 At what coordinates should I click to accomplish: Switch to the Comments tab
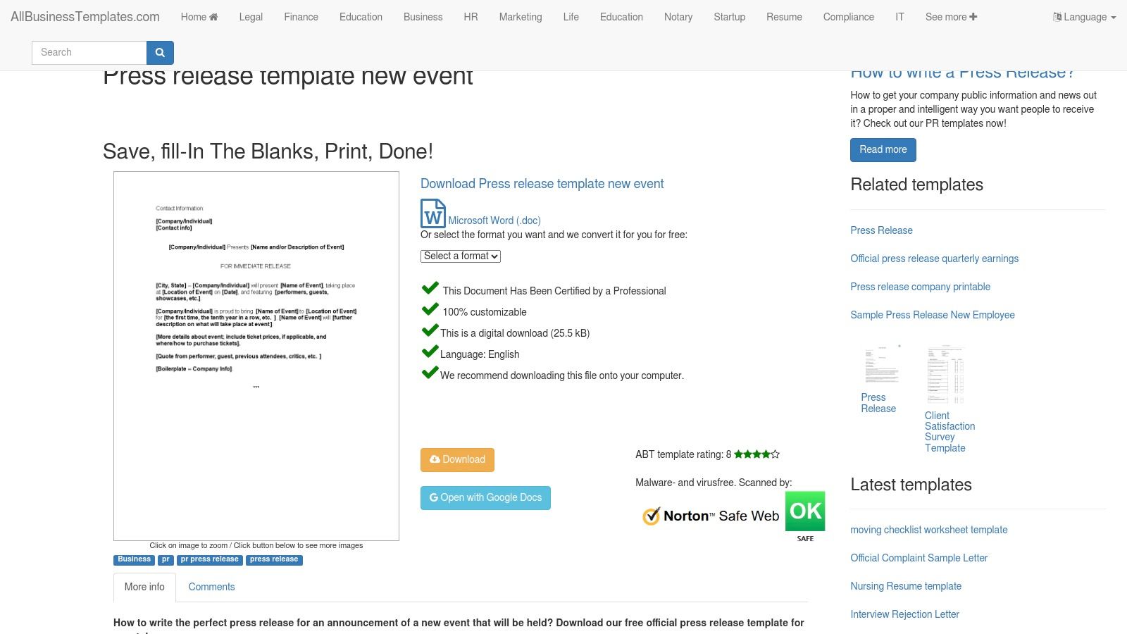tap(211, 587)
